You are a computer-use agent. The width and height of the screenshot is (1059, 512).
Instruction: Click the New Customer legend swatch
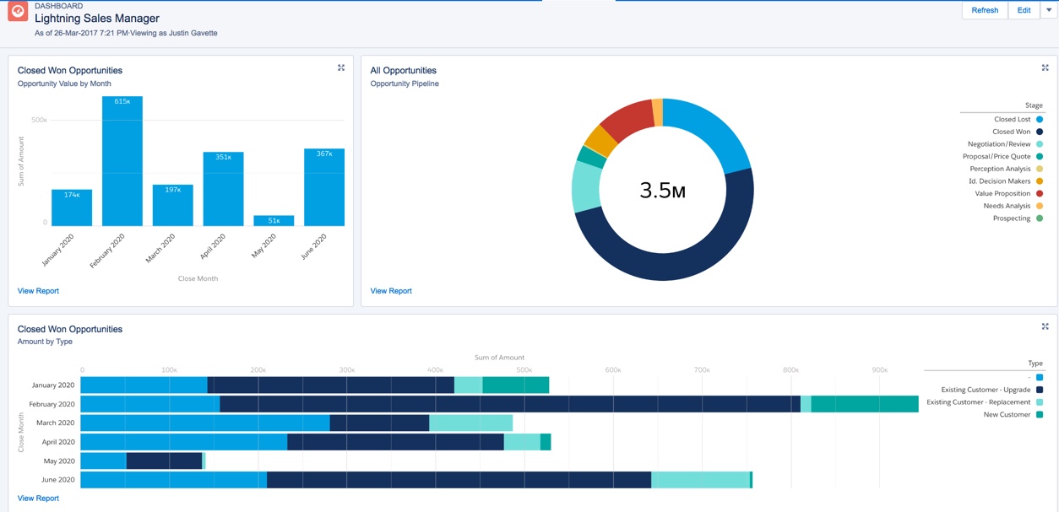click(x=1040, y=415)
